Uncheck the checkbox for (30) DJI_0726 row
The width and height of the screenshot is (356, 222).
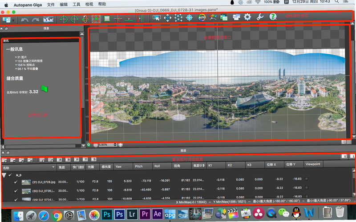tap(16, 191)
